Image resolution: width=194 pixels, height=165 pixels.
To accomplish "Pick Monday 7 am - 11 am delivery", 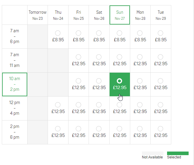I will pos(140,57).
